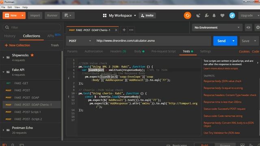Click the find icon in status bar
This screenshot has width=260, height=146.
coord(13,145)
